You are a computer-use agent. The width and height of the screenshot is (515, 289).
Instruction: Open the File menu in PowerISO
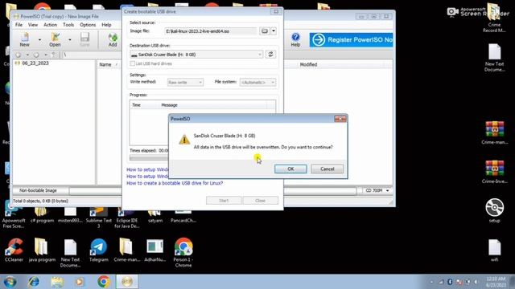coord(19,25)
